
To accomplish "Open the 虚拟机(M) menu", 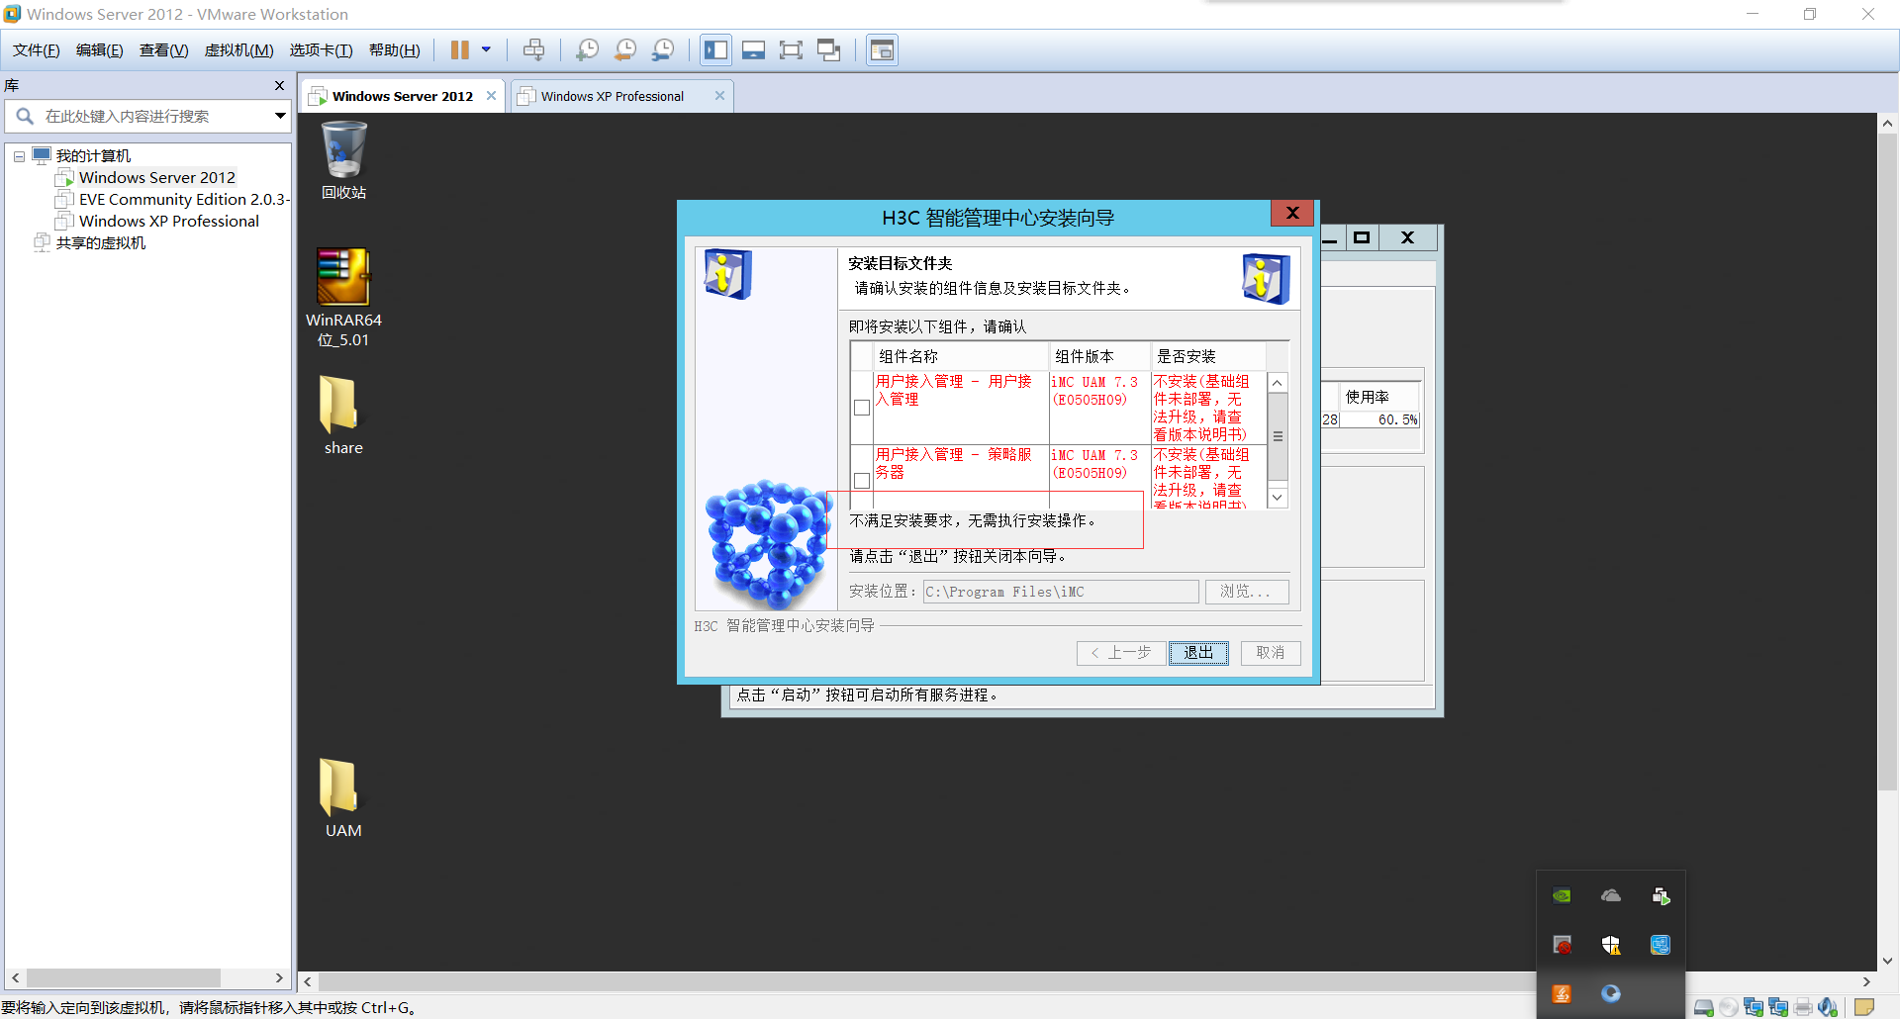I will 239,50.
